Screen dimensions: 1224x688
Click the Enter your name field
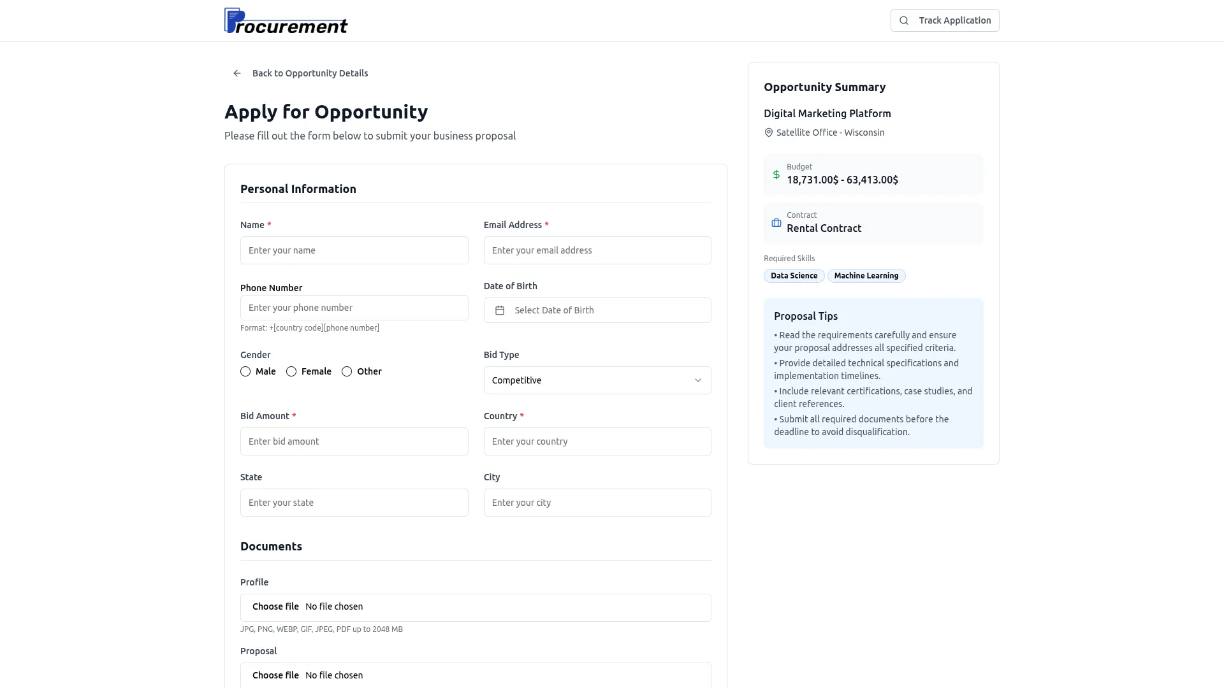tap(354, 250)
